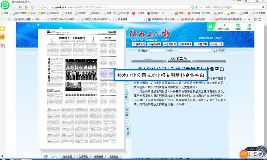Open the 上一版 previous page tab
This screenshot has width=267, height=160.
pyautogui.click(x=126, y=95)
